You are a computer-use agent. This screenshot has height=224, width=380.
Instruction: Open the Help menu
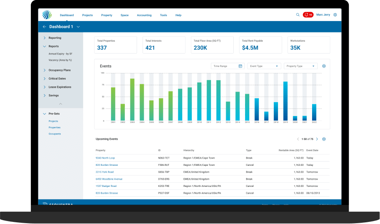pyautogui.click(x=178, y=15)
